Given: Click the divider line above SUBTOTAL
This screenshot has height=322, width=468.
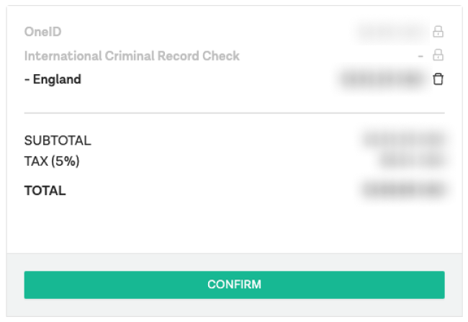Looking at the screenshot, I should pyautogui.click(x=234, y=113).
